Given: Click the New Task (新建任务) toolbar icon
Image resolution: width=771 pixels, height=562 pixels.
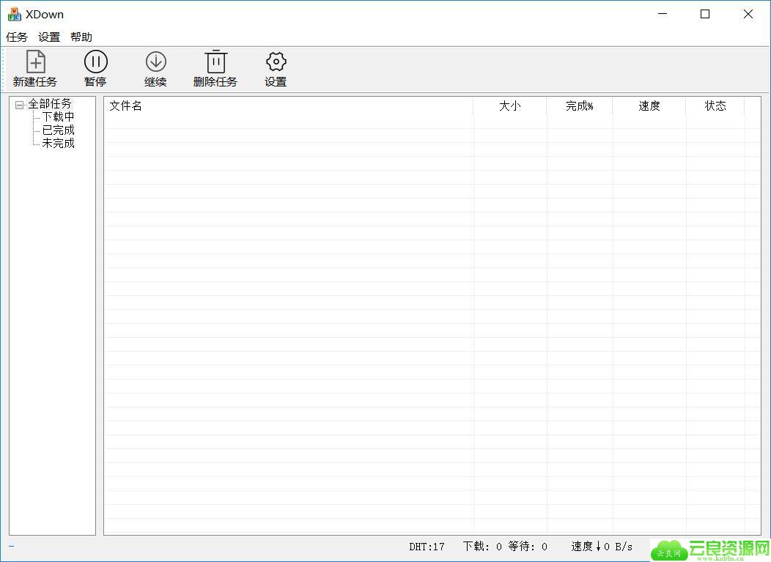Looking at the screenshot, I should point(35,62).
